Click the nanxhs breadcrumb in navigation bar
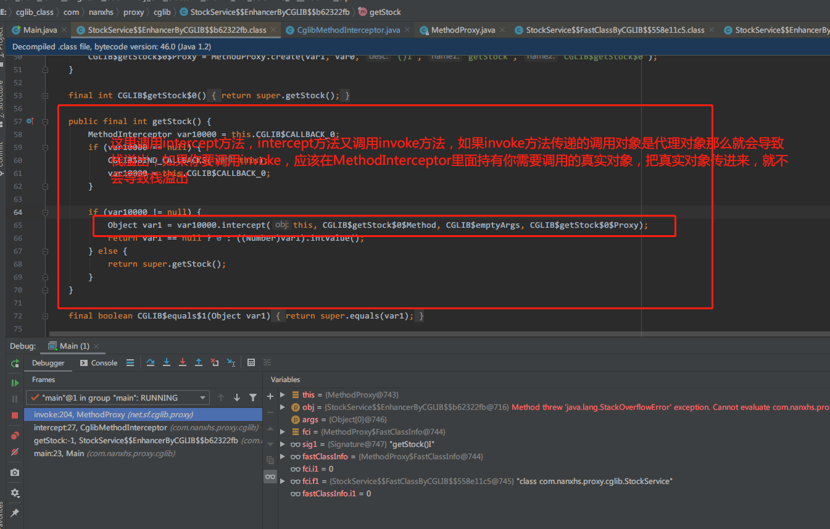 tap(102, 12)
